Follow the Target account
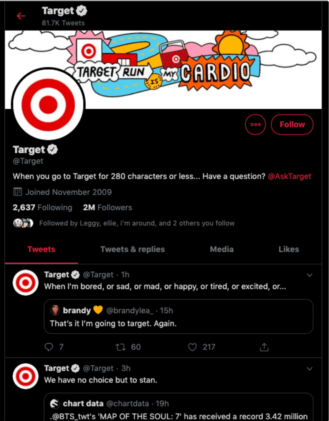The height and width of the screenshot is (421, 329). (x=292, y=125)
